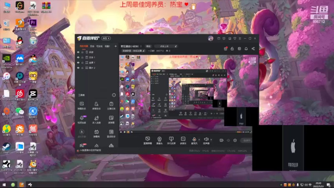
Task: Add a new scene with plus button
Action: tap(116, 46)
